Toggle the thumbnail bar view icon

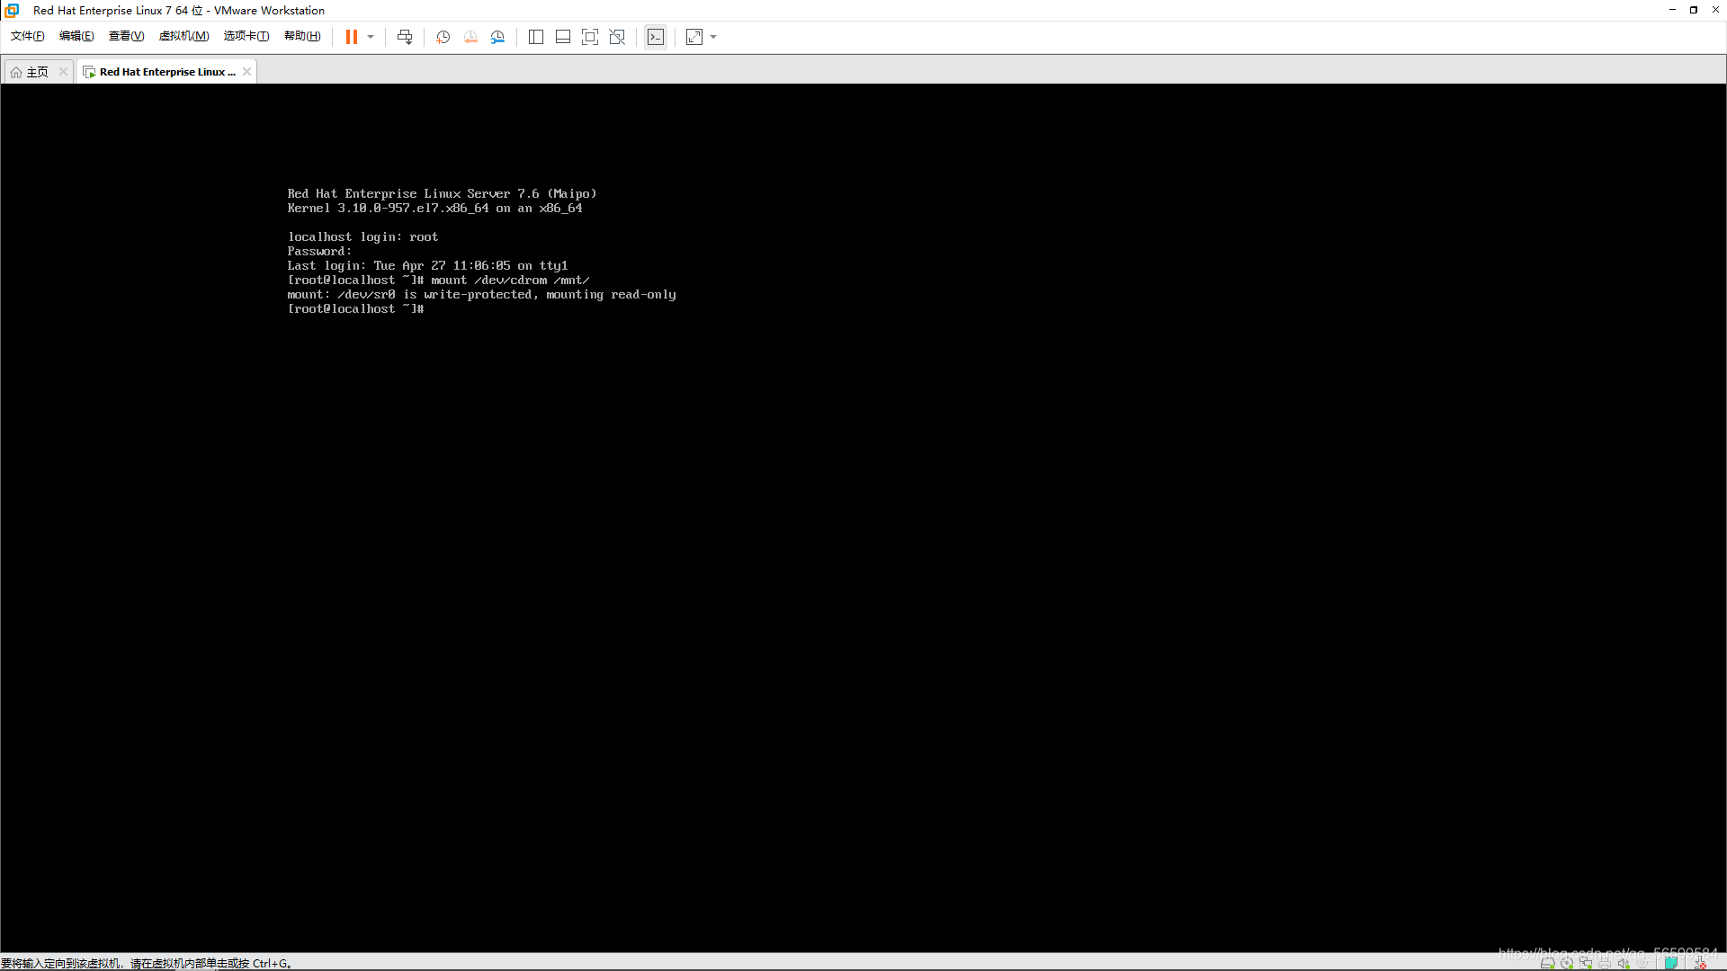pyautogui.click(x=563, y=37)
